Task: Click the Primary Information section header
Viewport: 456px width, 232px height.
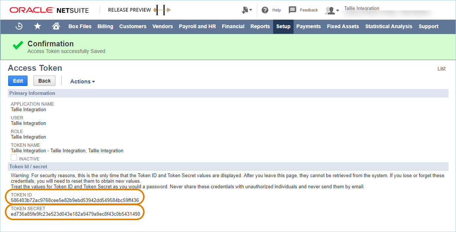Action: 228,93
